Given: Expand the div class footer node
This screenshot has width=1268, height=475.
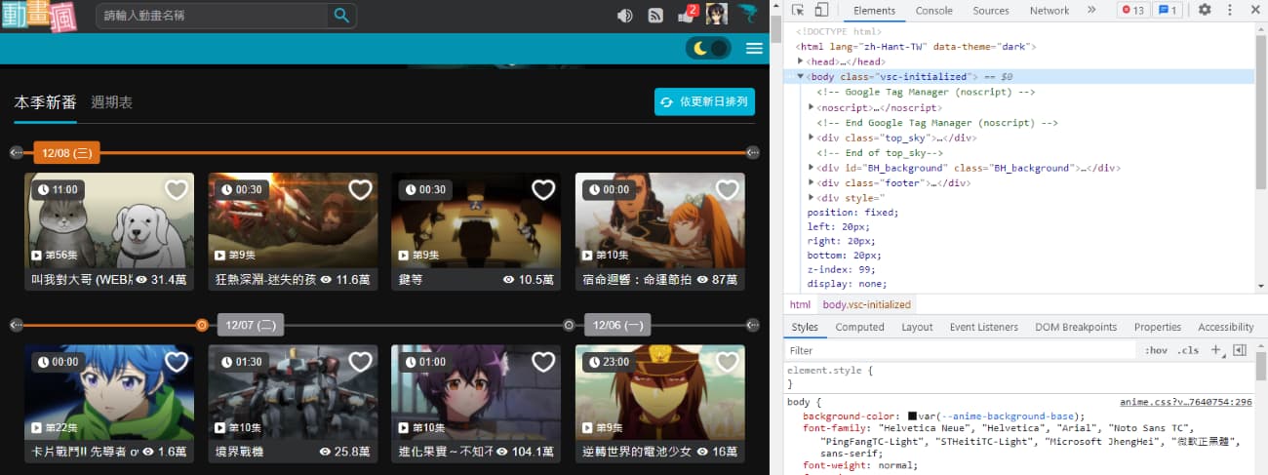Looking at the screenshot, I should [812, 182].
